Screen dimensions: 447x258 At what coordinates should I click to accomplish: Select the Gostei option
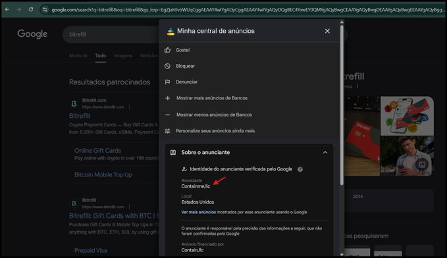tap(182, 50)
